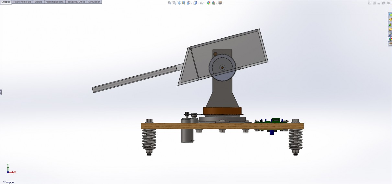Open the Design Library sidebar tab

(390, 24)
